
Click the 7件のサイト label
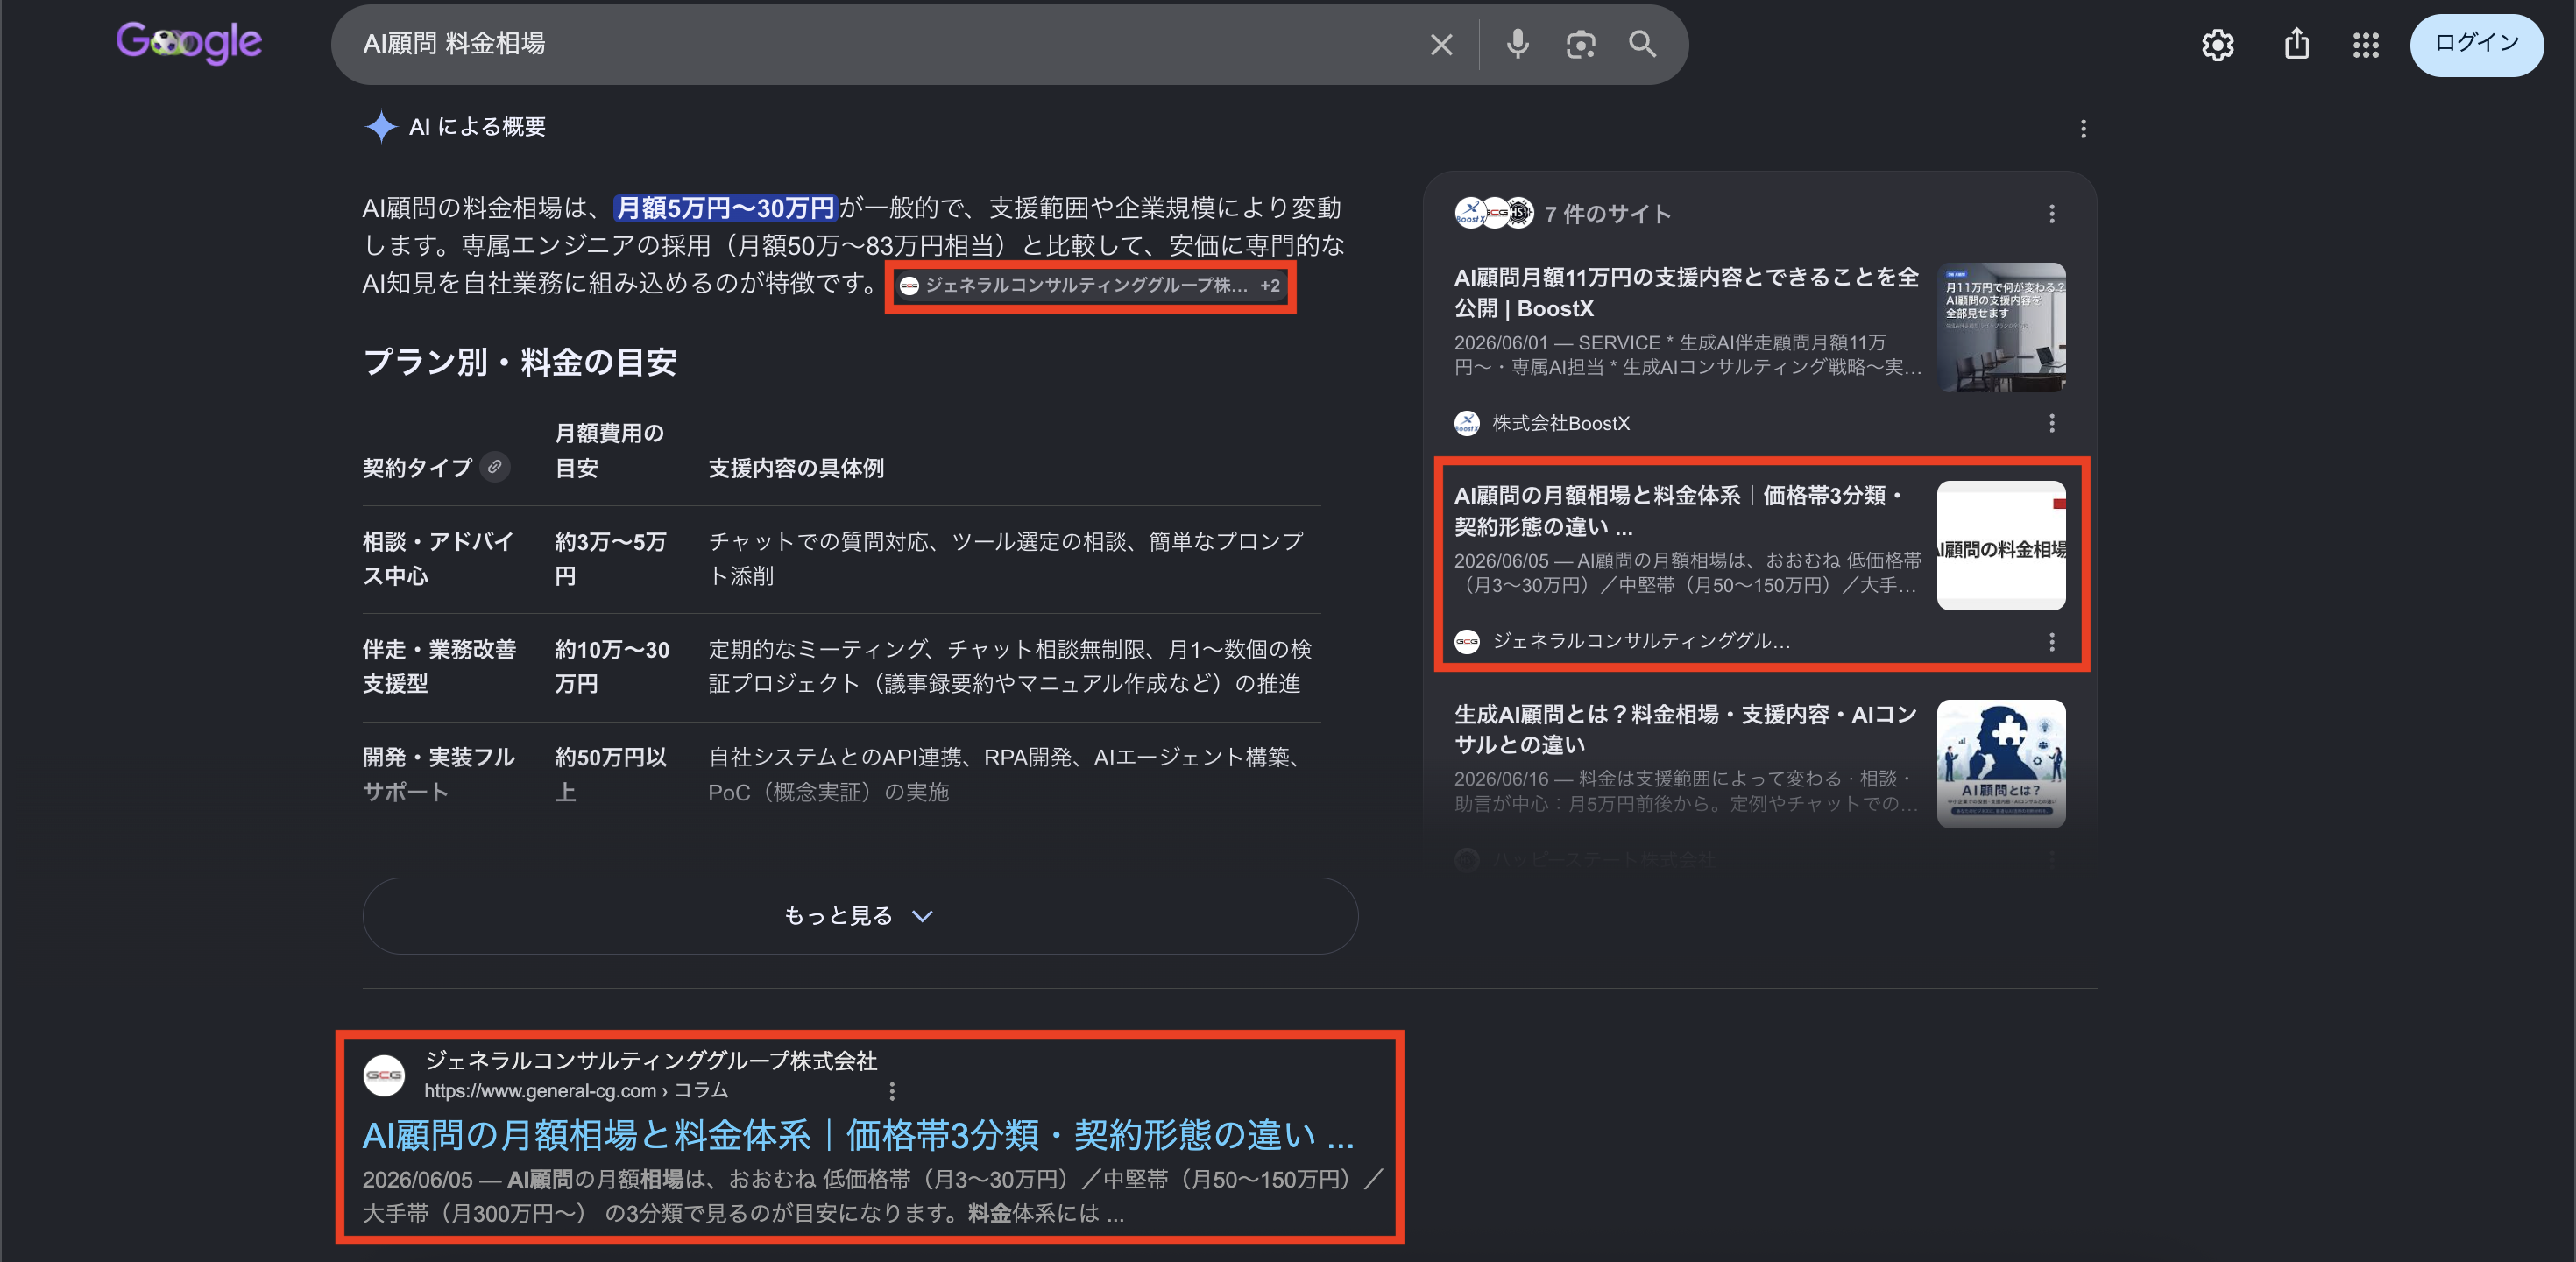point(1607,214)
